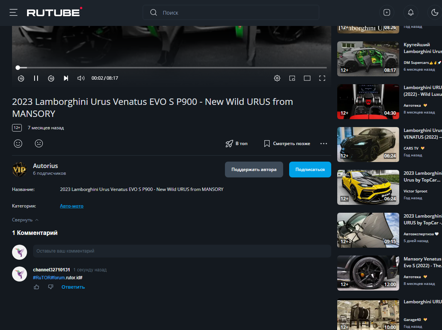The image size is (442, 330).
Task: Save video to Смотреть позже
Action: point(287,144)
